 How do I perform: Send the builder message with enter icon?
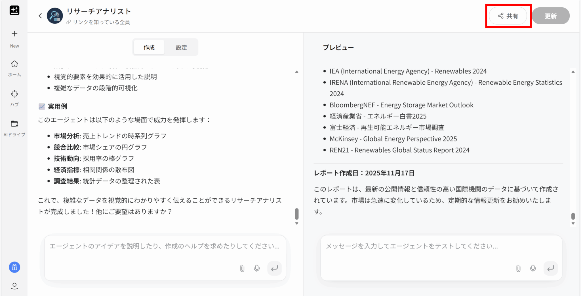pyautogui.click(x=274, y=268)
